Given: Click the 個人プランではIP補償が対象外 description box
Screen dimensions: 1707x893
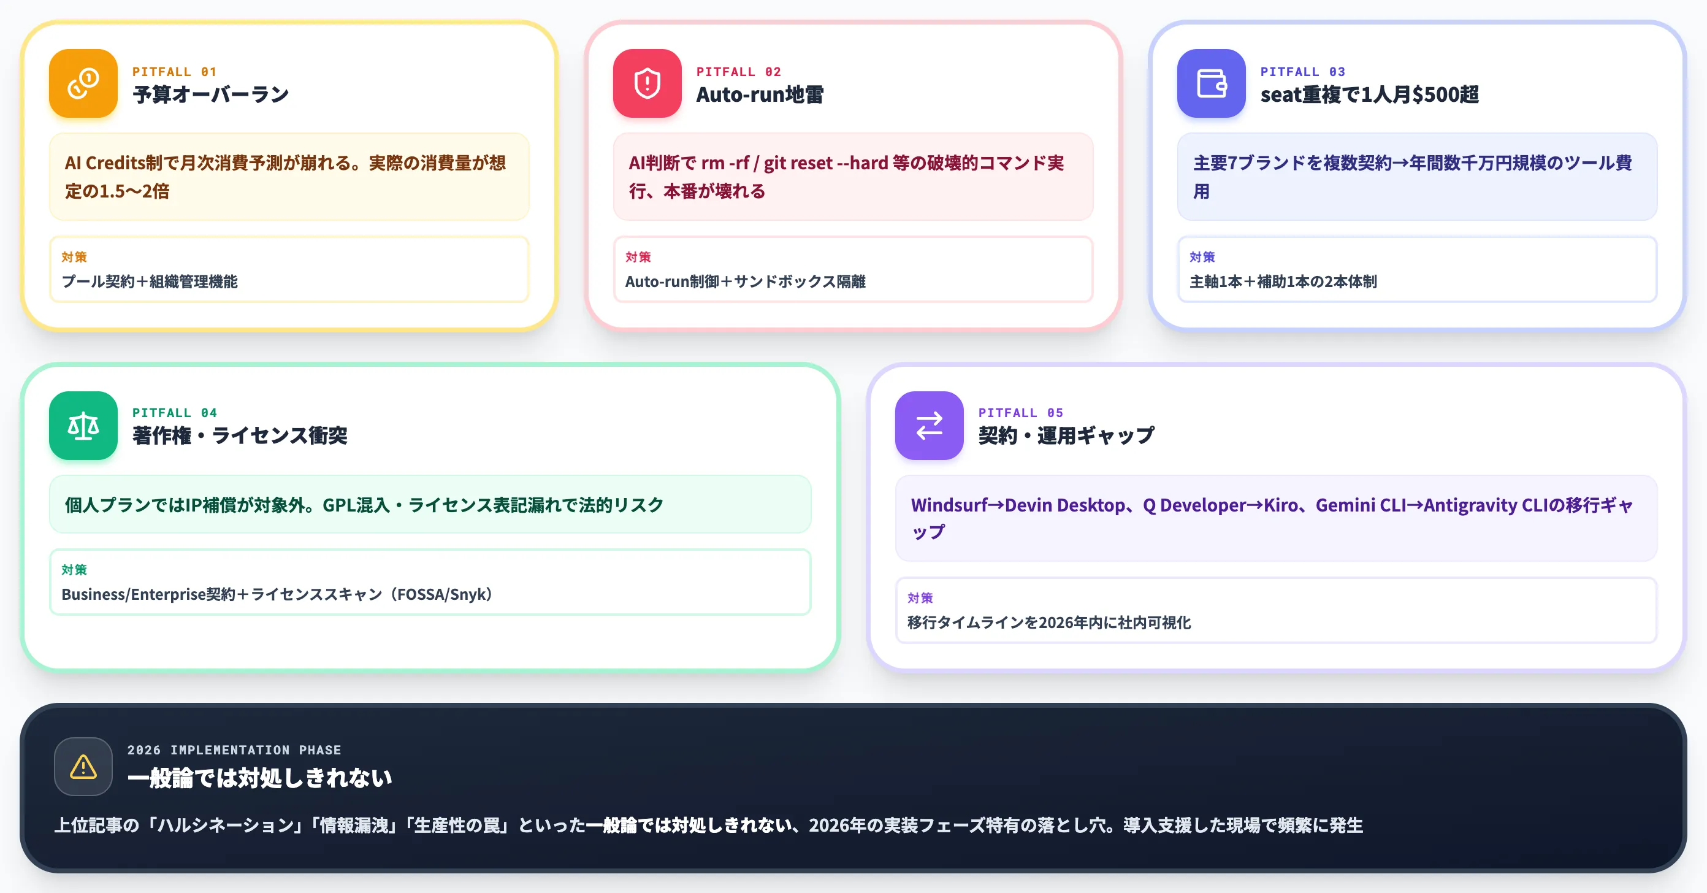Looking at the screenshot, I should tap(430, 505).
